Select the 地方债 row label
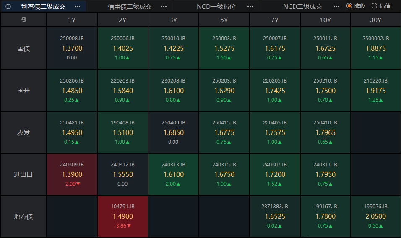401x238 pixels. click(x=23, y=216)
